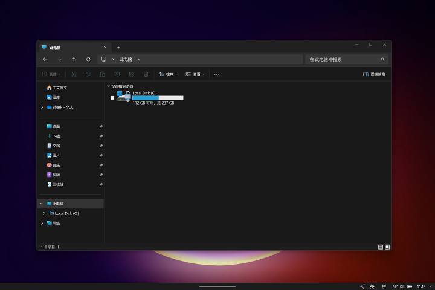Image resolution: width=435 pixels, height=290 pixels.
Task: Switch to large icons view in status bar
Action: click(x=387, y=247)
